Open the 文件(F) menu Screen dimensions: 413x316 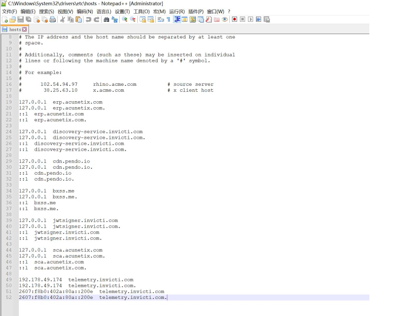click(x=9, y=12)
